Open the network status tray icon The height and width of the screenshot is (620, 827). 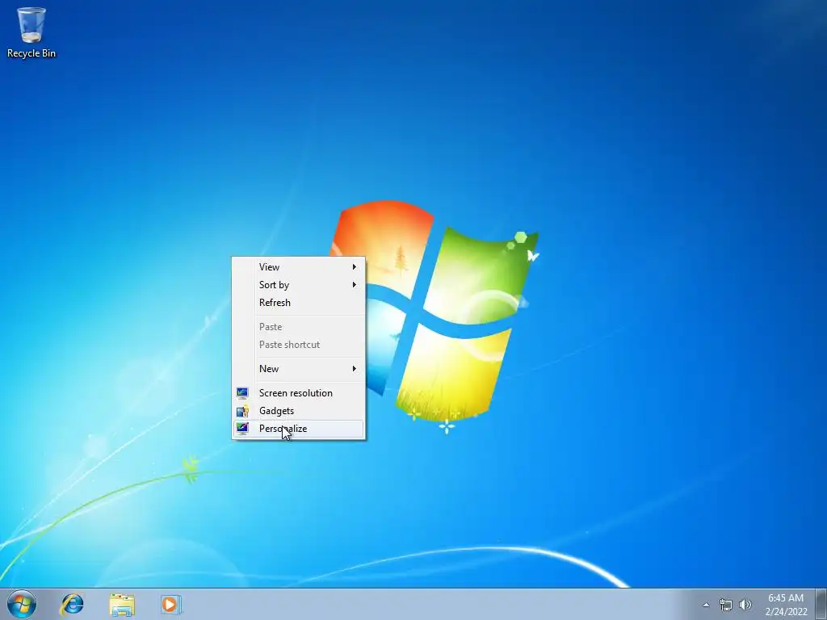coord(726,605)
